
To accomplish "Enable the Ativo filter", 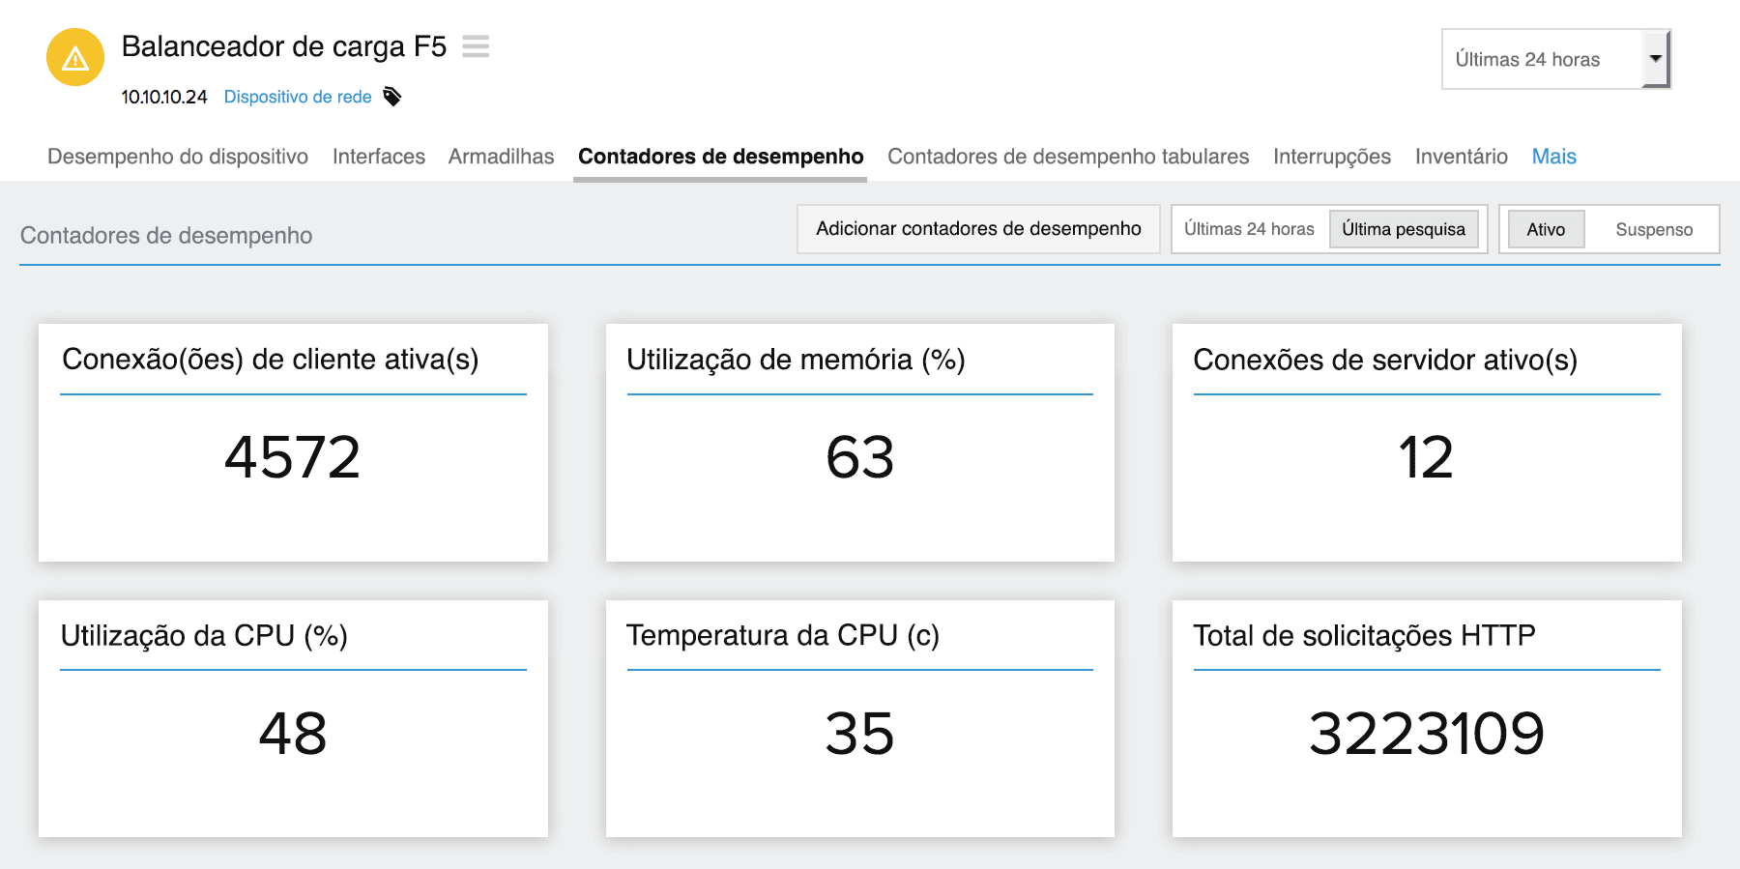I will pos(1545,229).
